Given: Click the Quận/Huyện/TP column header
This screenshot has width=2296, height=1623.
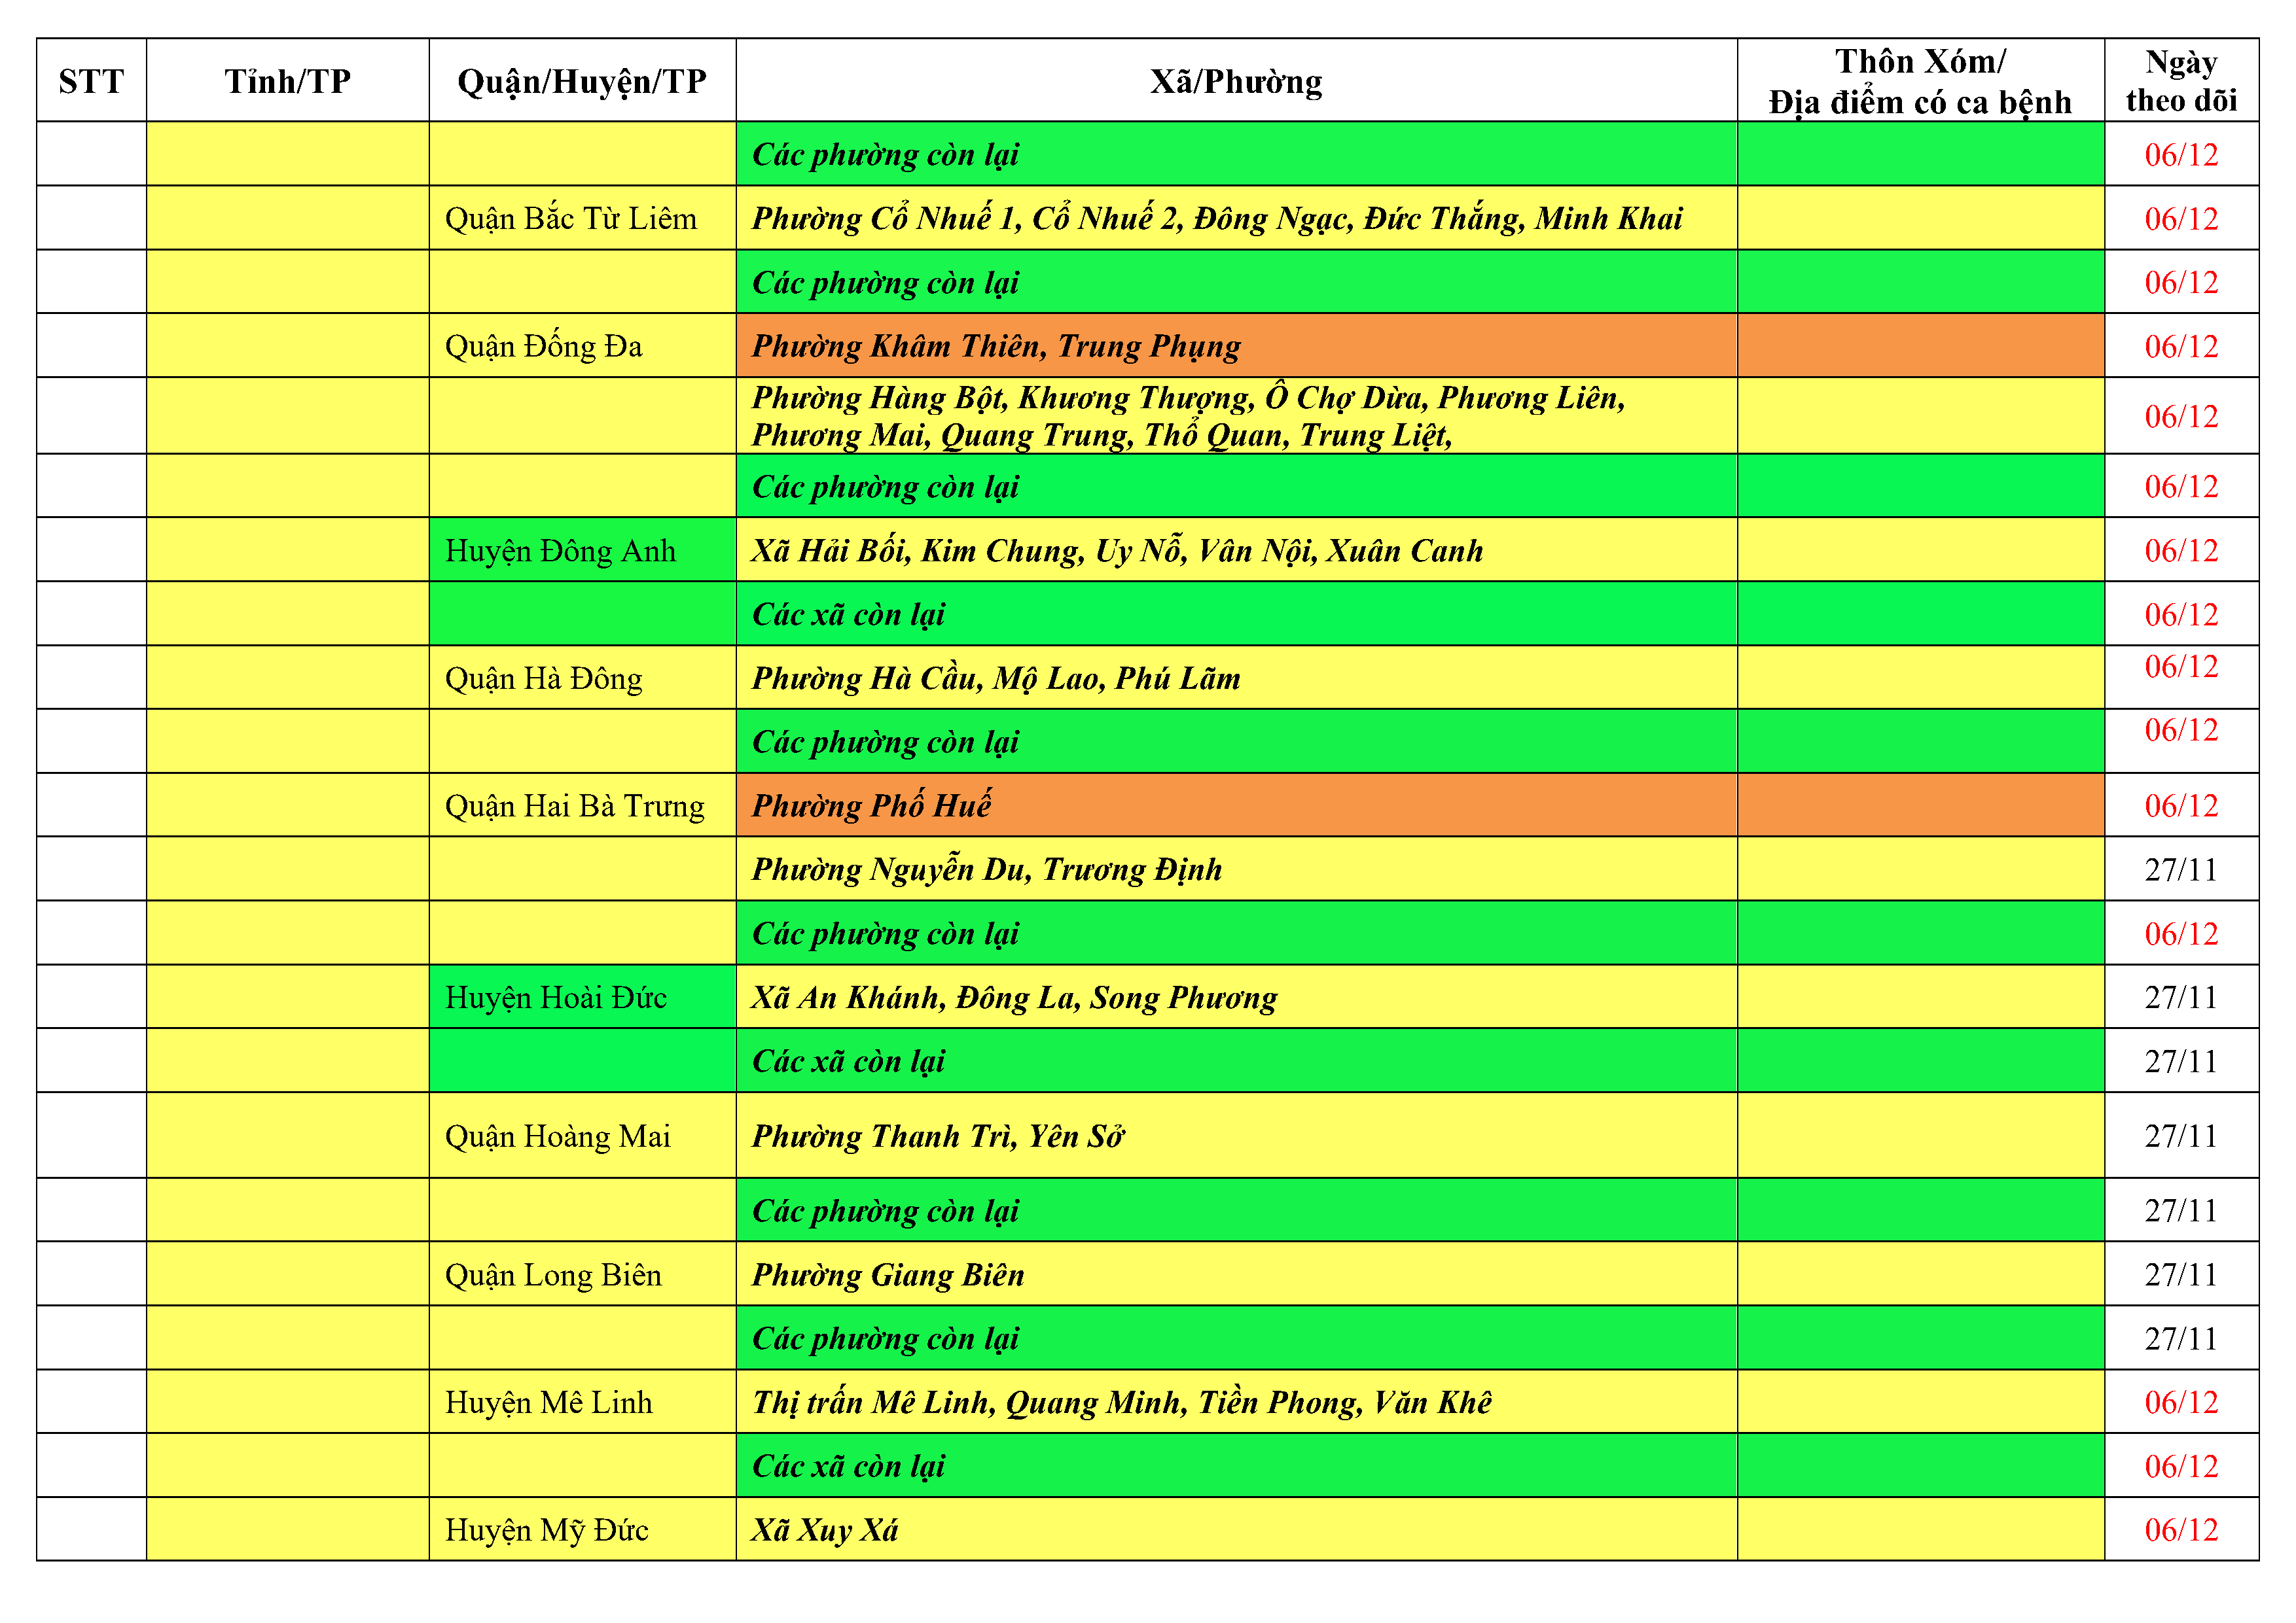Looking at the screenshot, I should (x=582, y=81).
